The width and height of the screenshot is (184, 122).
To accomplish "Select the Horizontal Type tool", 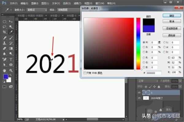I will pos(11,59).
